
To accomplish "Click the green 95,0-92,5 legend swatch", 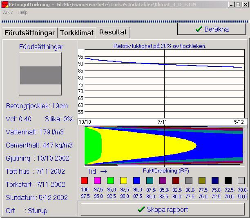I will pyautogui.click(x=110, y=180).
